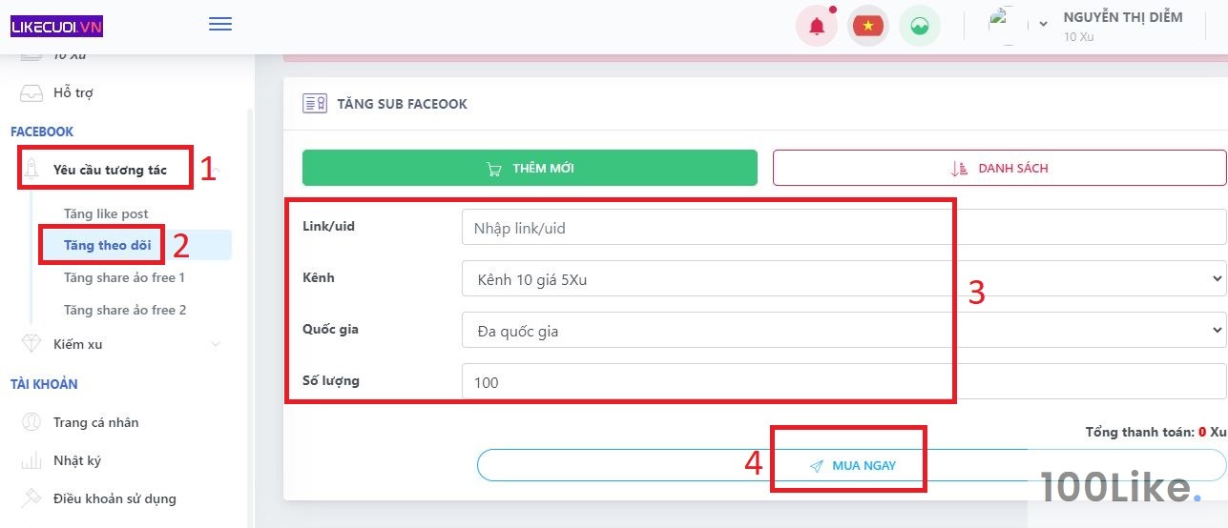
Task: Click the Vietnam flag language icon
Action: 868,27
